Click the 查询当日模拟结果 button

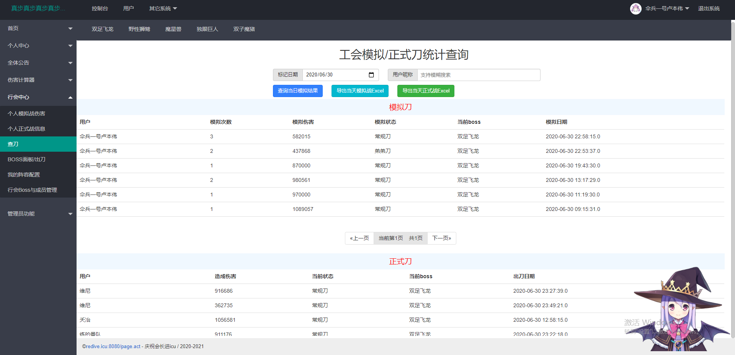coord(298,91)
